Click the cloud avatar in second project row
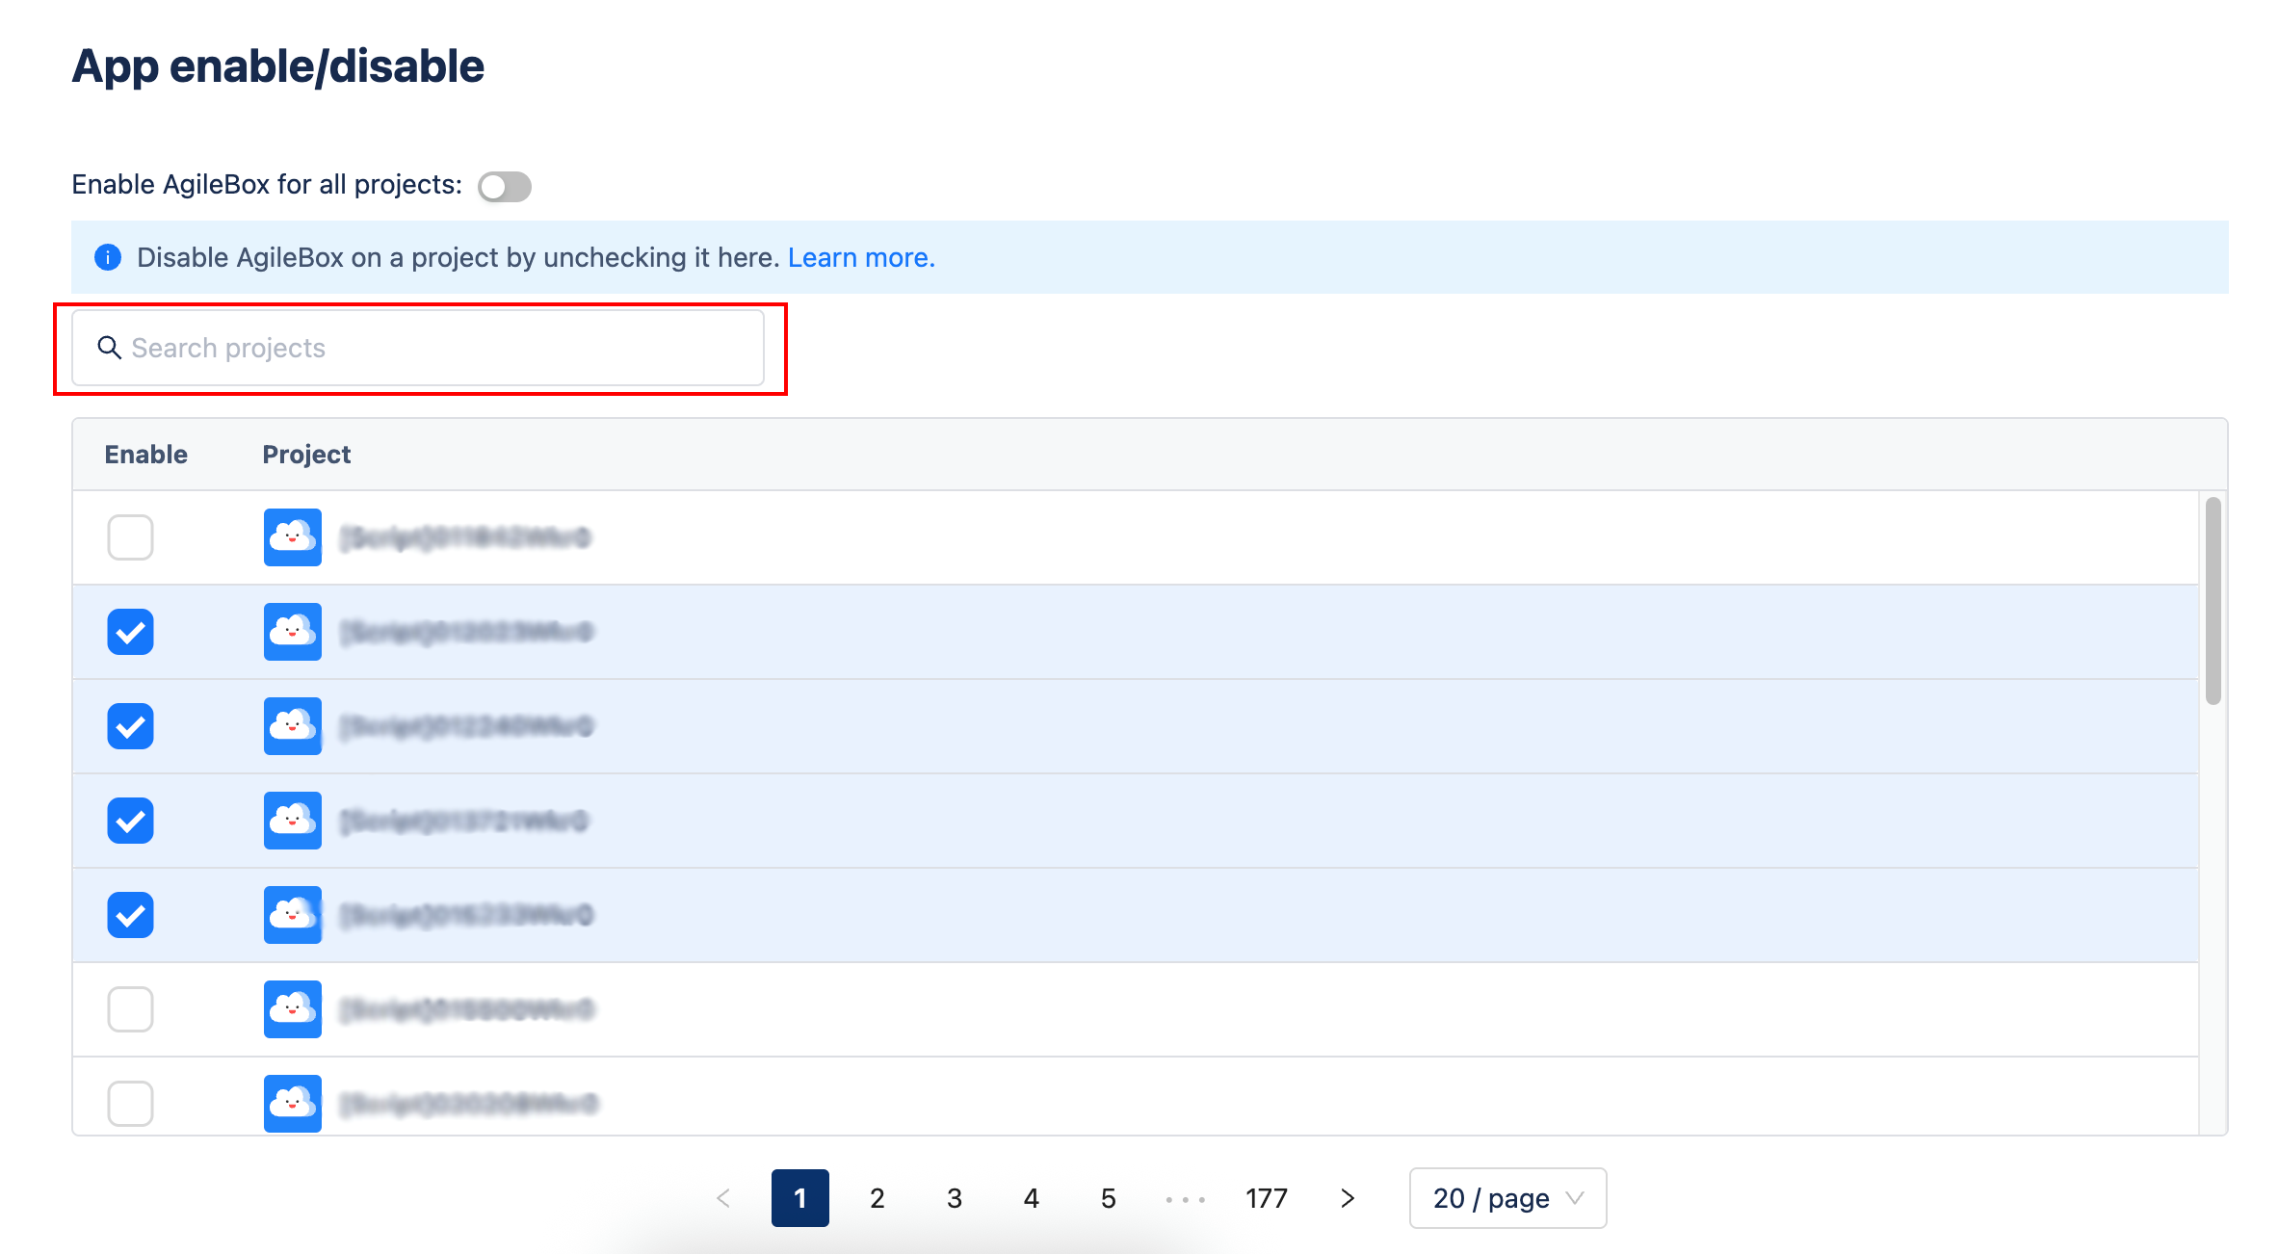 tap(293, 631)
